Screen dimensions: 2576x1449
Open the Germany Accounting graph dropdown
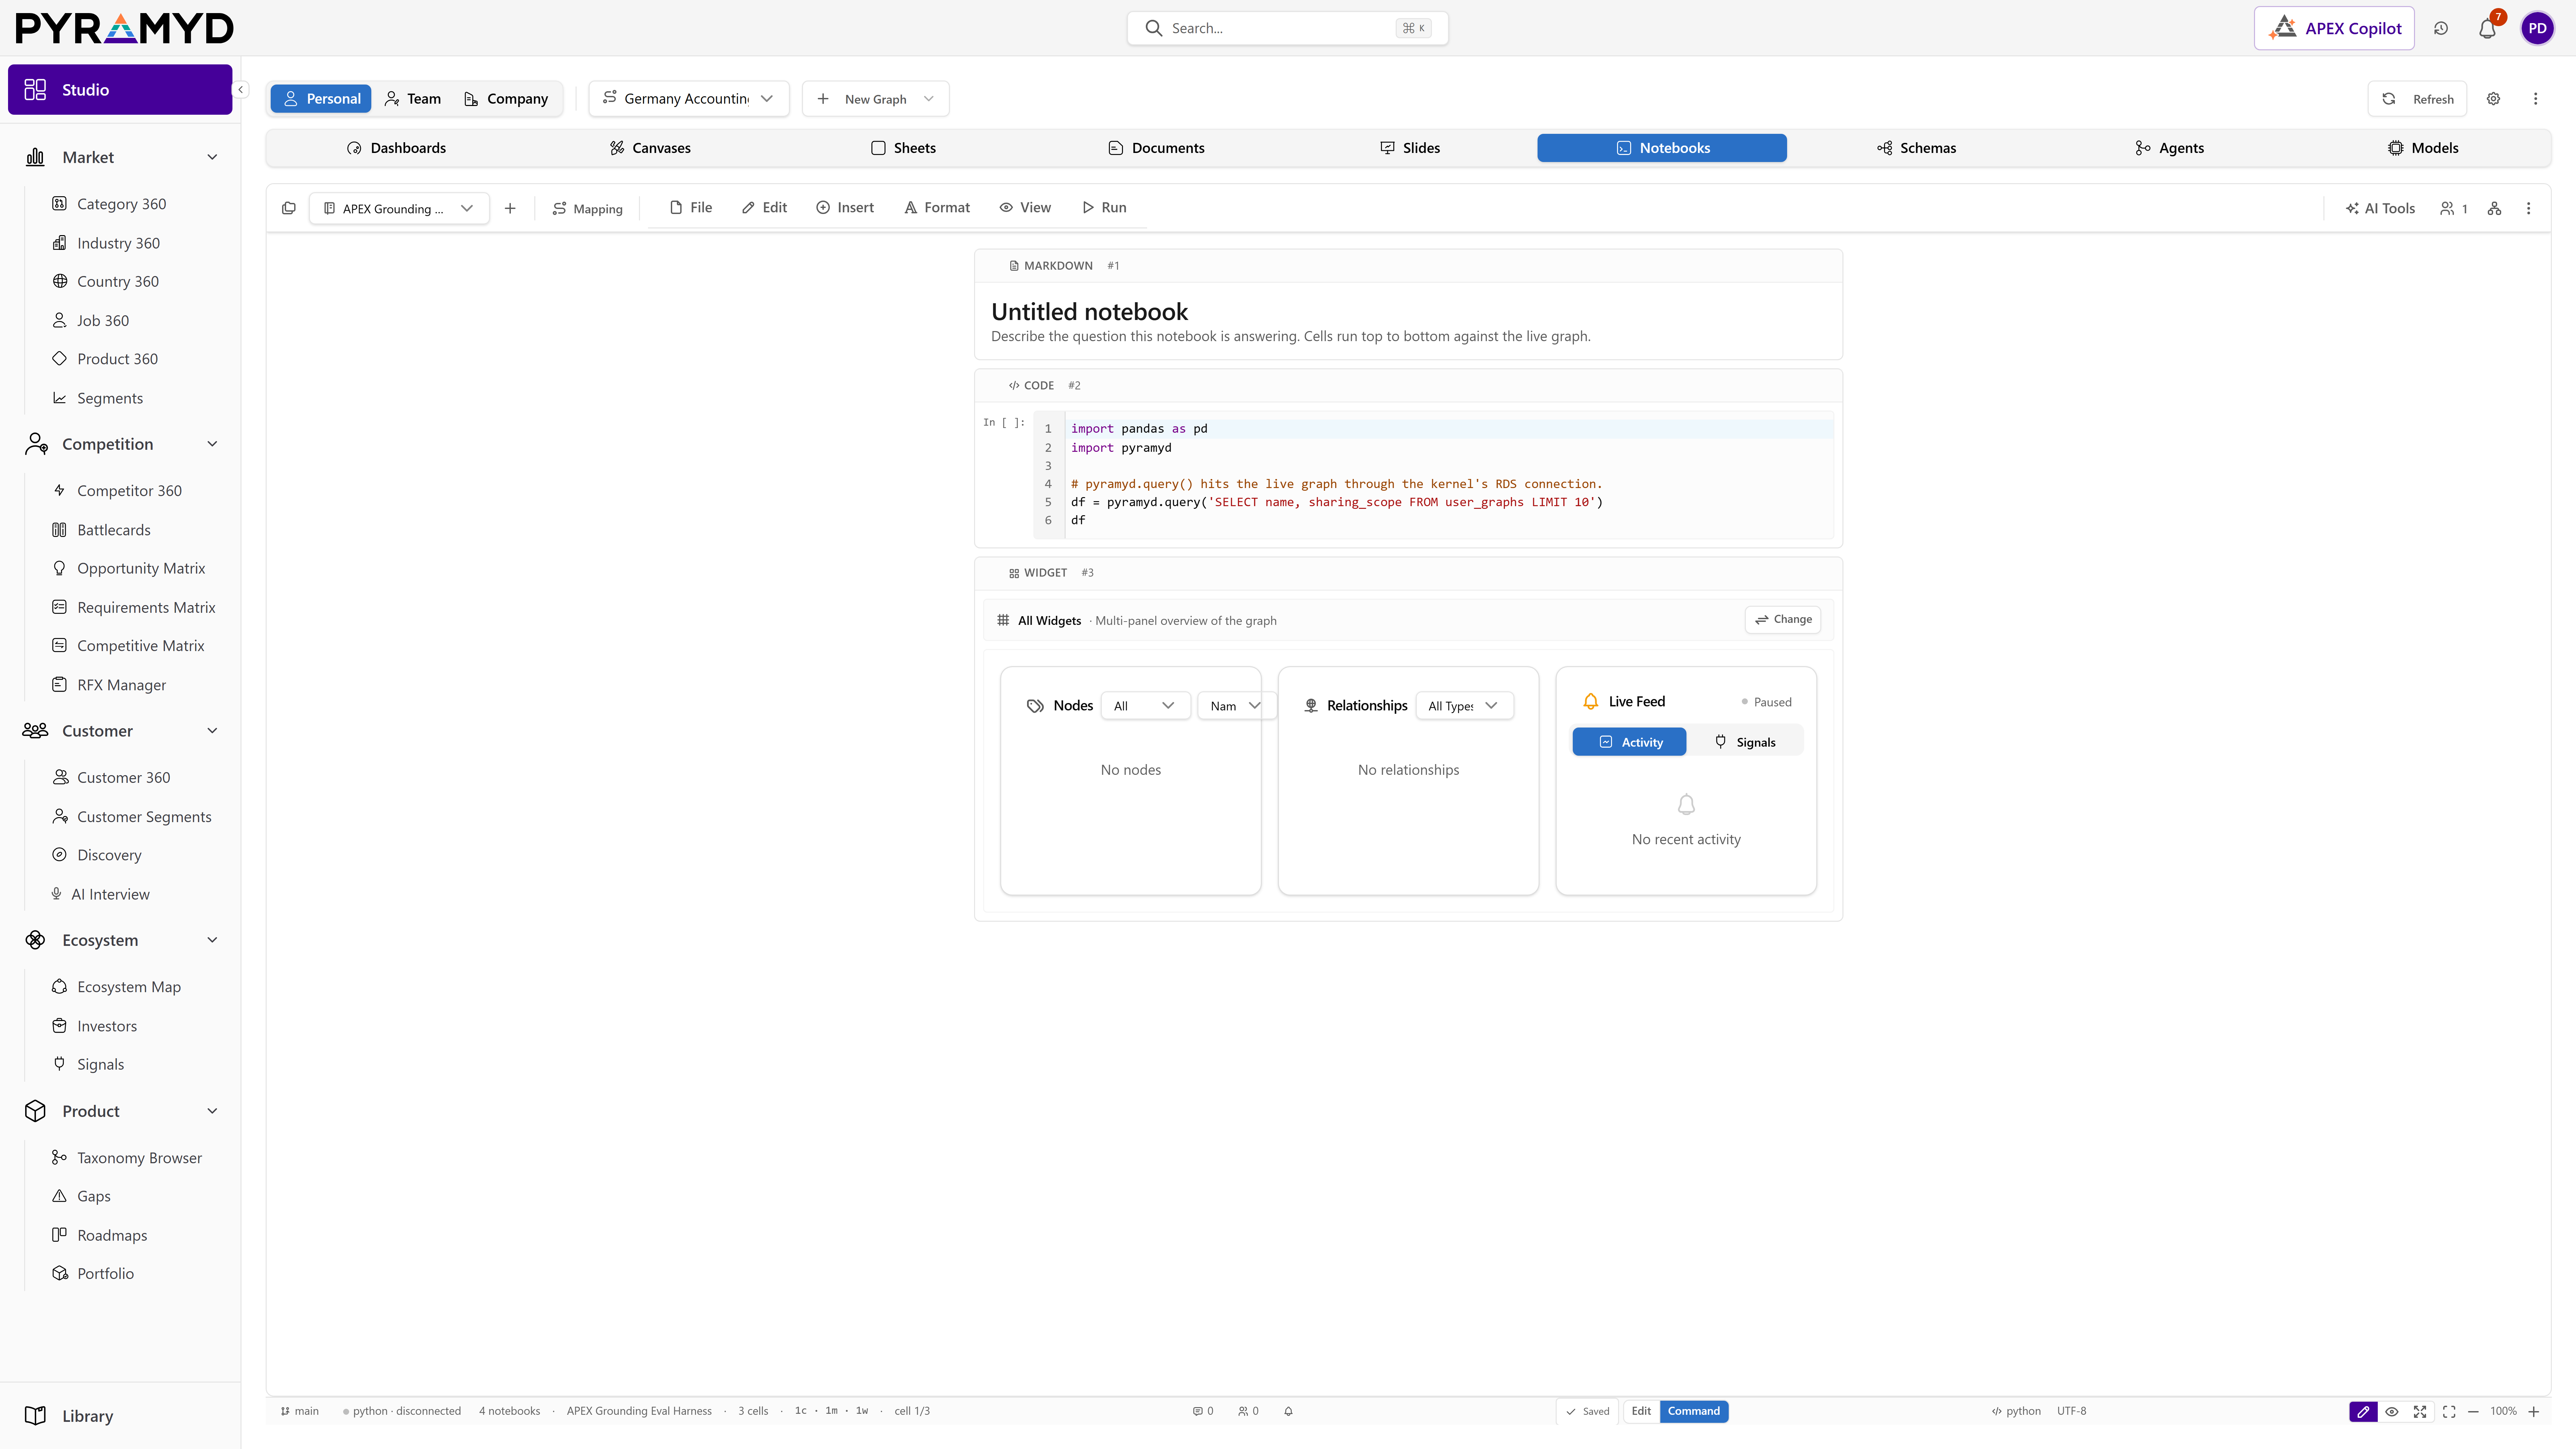tap(689, 99)
